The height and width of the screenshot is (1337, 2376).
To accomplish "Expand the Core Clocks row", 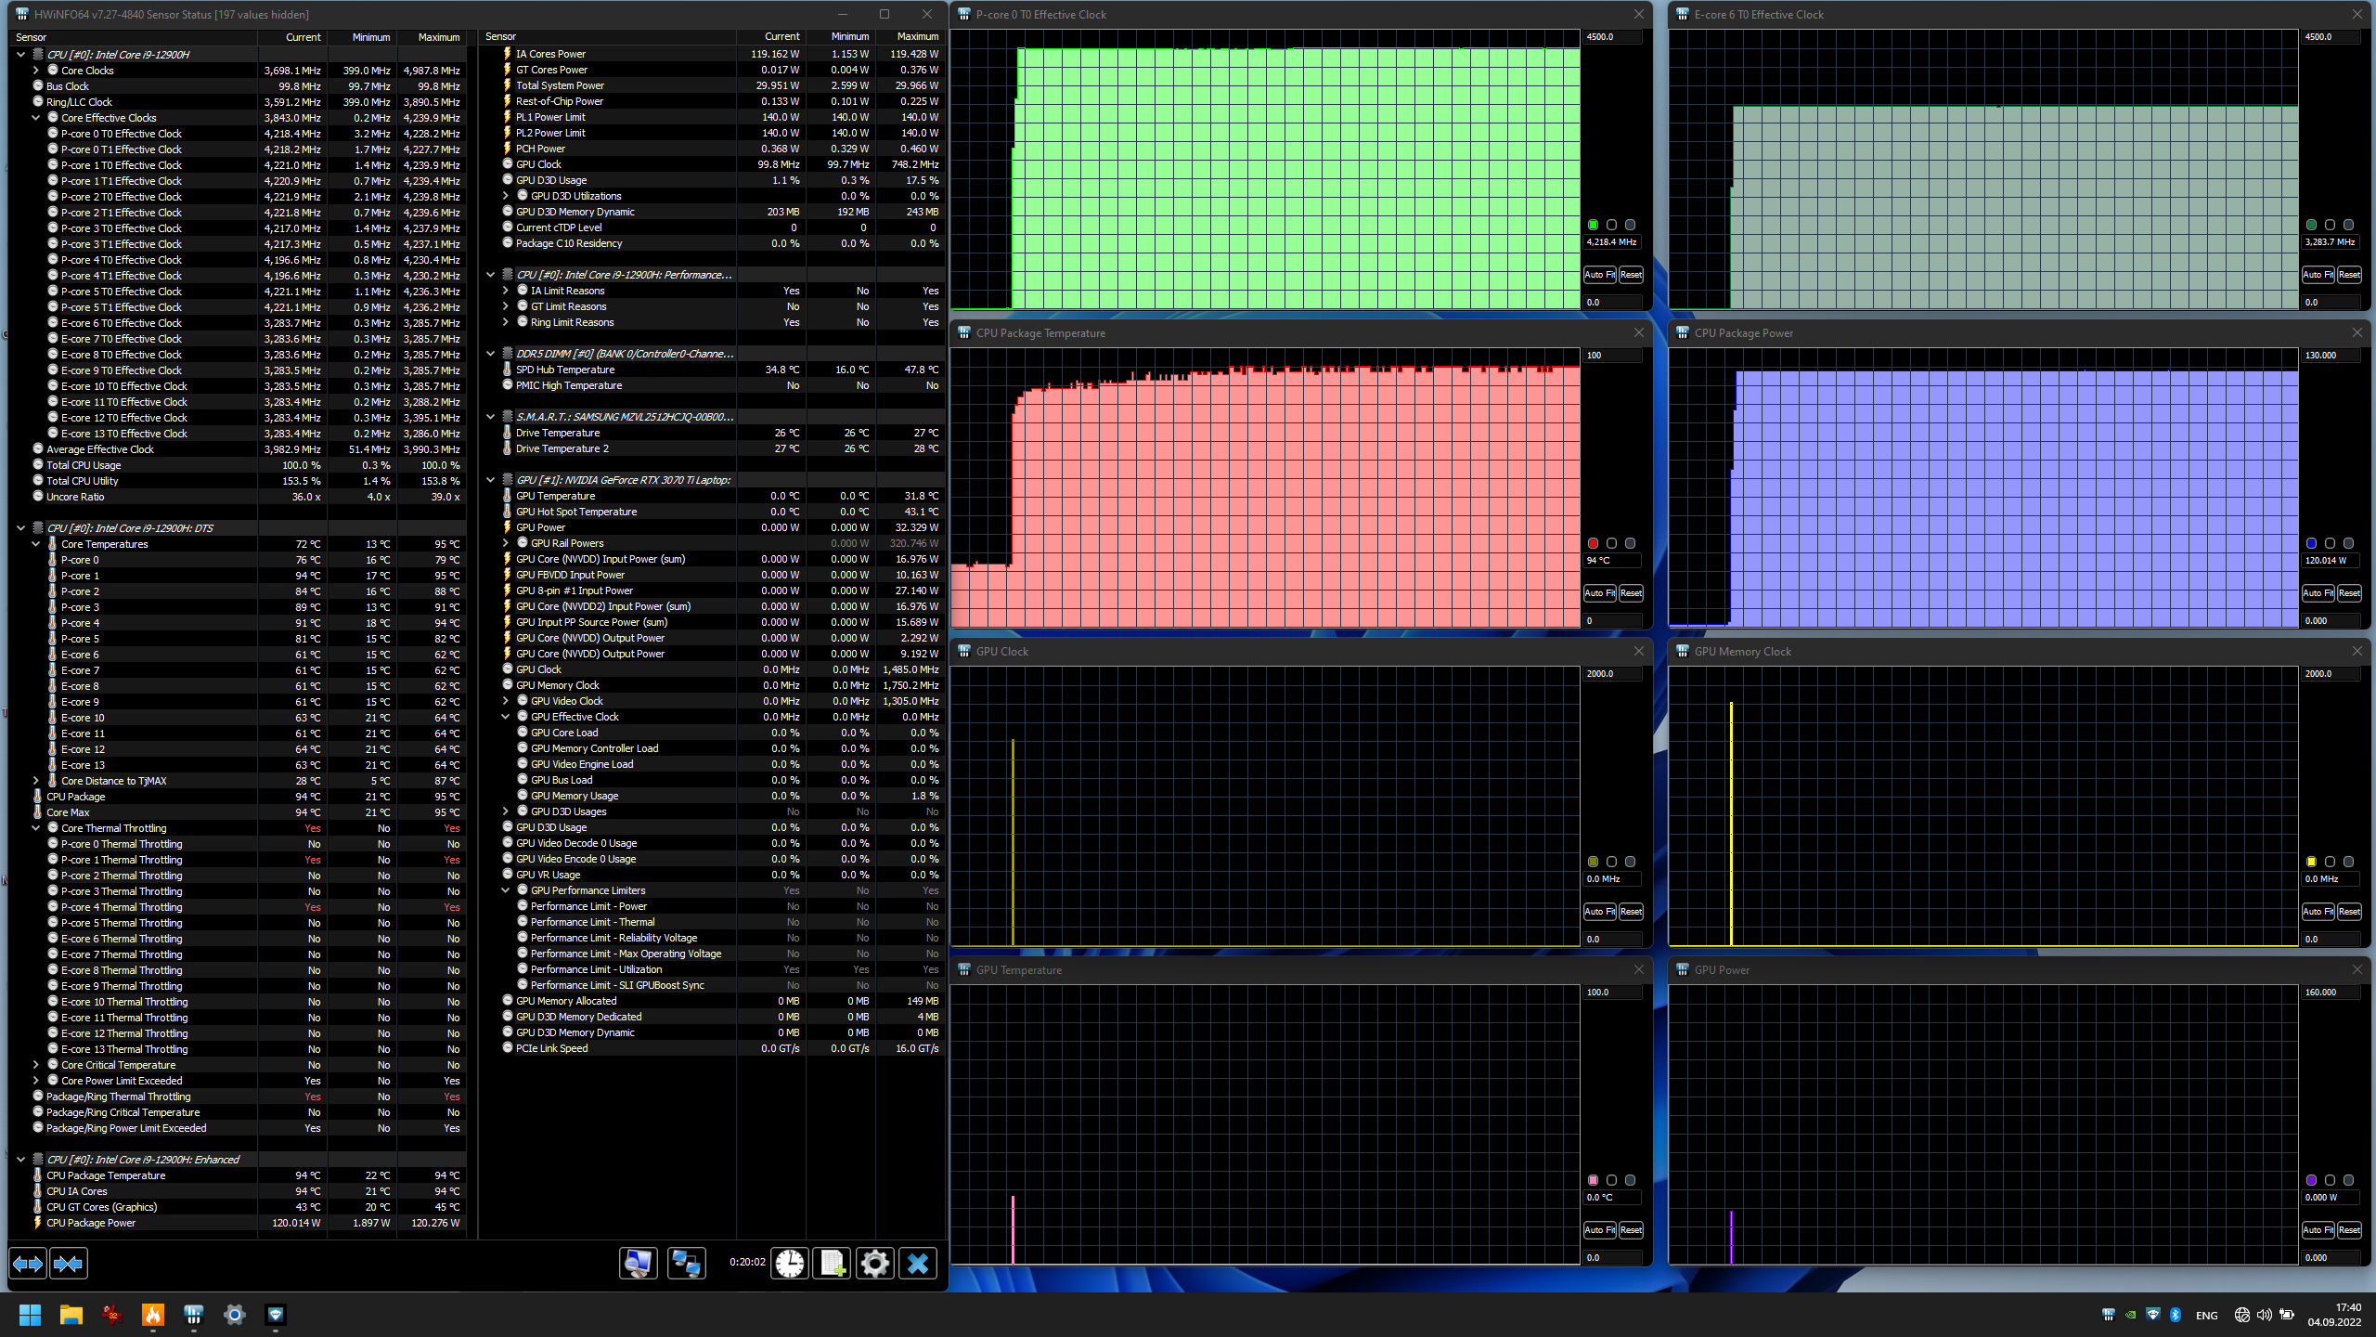I will [36, 71].
